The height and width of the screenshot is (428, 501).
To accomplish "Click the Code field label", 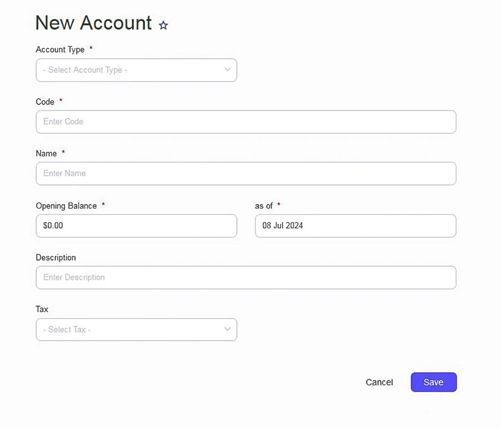I will [x=45, y=102].
